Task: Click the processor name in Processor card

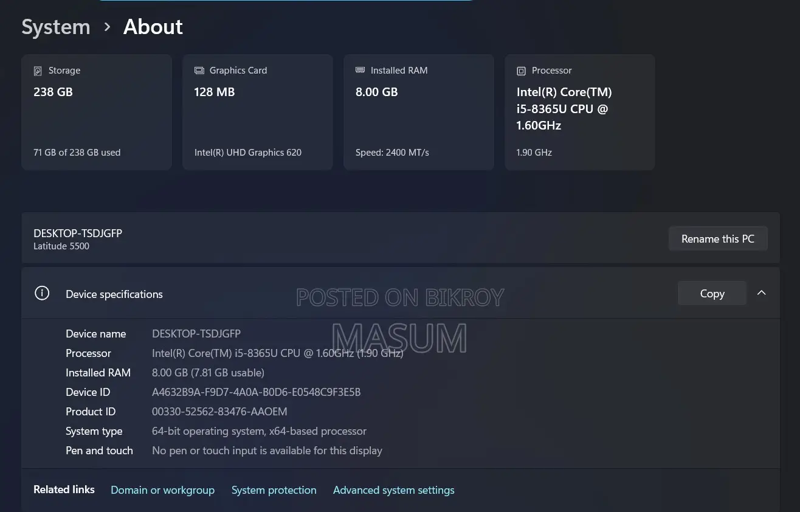Action: coord(564,109)
